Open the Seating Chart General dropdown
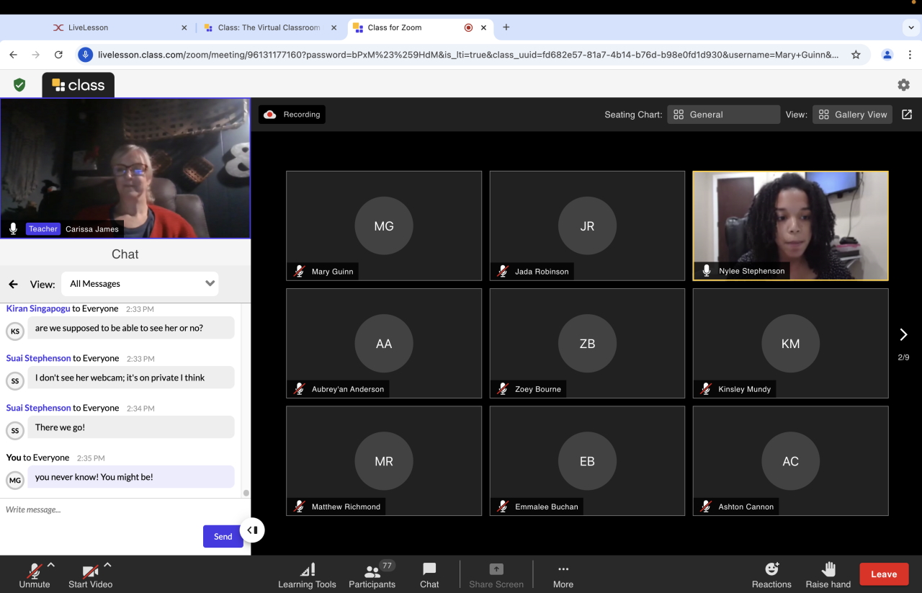Image resolution: width=922 pixels, height=593 pixels. (723, 115)
